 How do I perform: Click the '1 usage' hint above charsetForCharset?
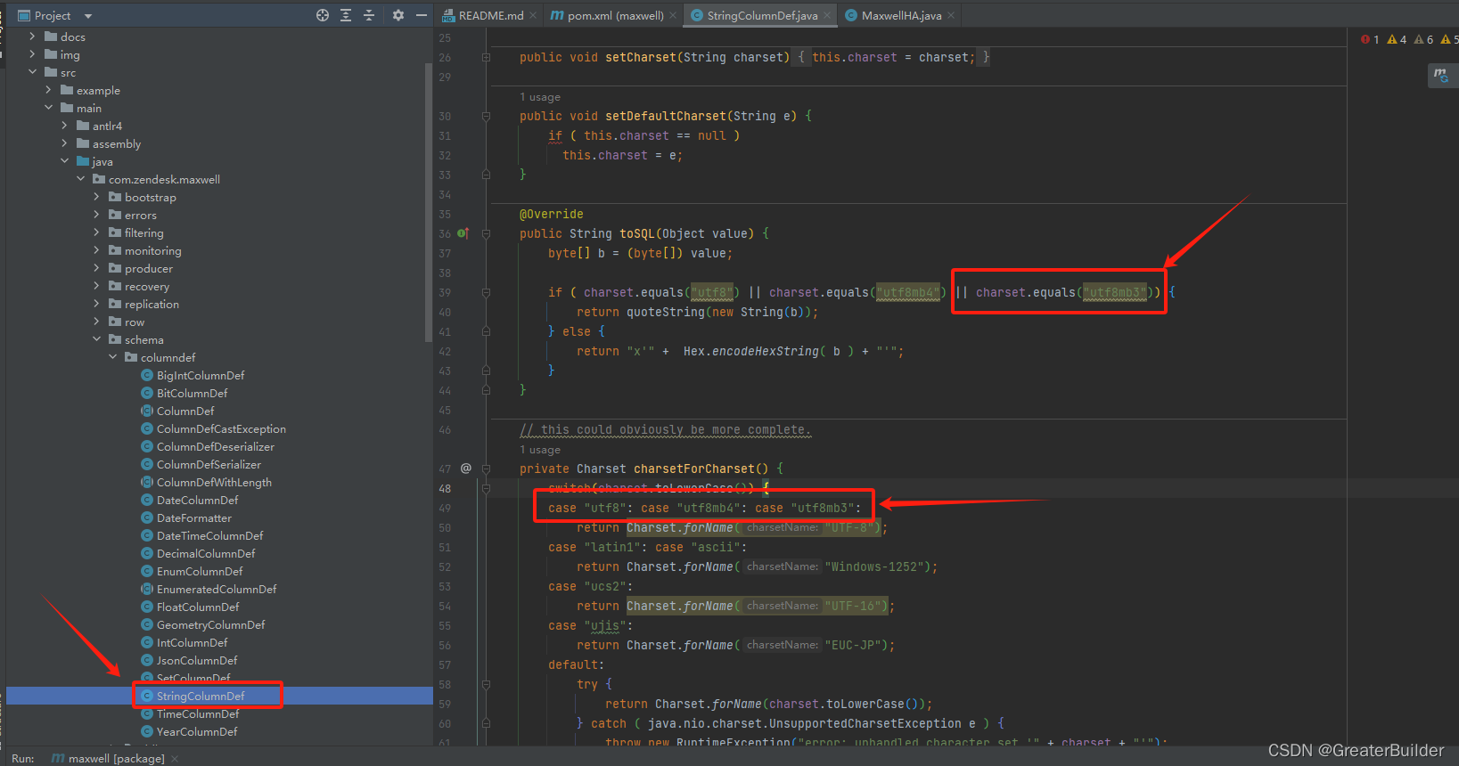(x=540, y=450)
